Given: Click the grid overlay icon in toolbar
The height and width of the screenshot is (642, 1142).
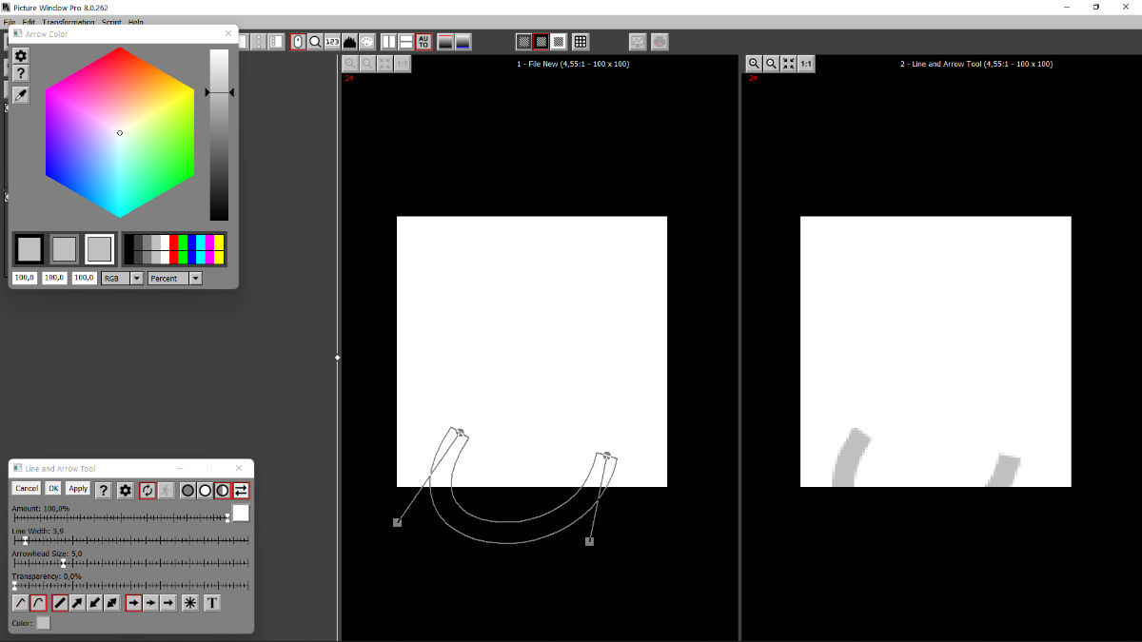Looking at the screenshot, I should 581,42.
